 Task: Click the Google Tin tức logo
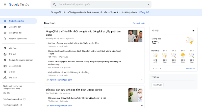[x=19, y=5]
